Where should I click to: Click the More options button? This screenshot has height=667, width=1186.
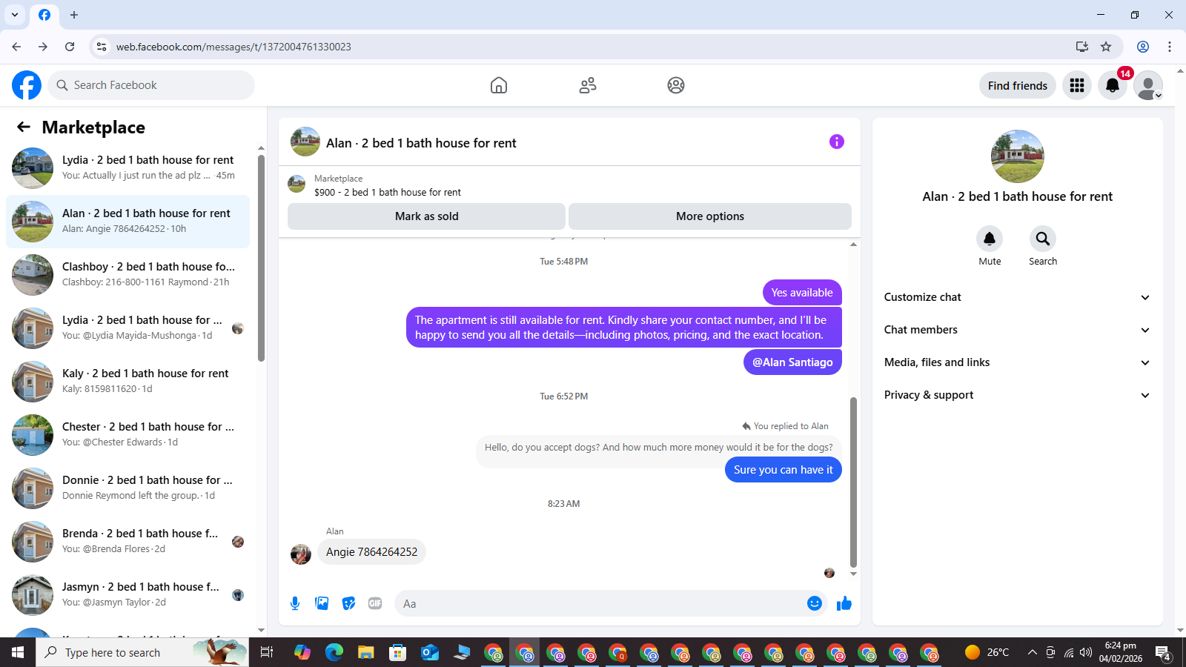pos(710,216)
